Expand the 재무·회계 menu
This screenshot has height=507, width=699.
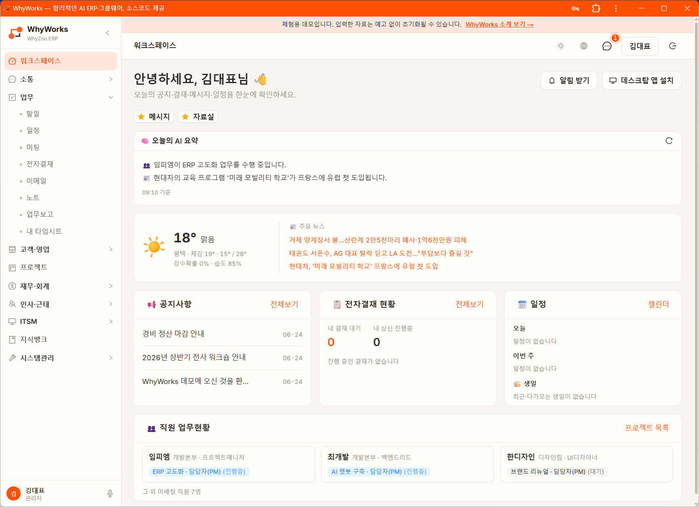pos(61,286)
